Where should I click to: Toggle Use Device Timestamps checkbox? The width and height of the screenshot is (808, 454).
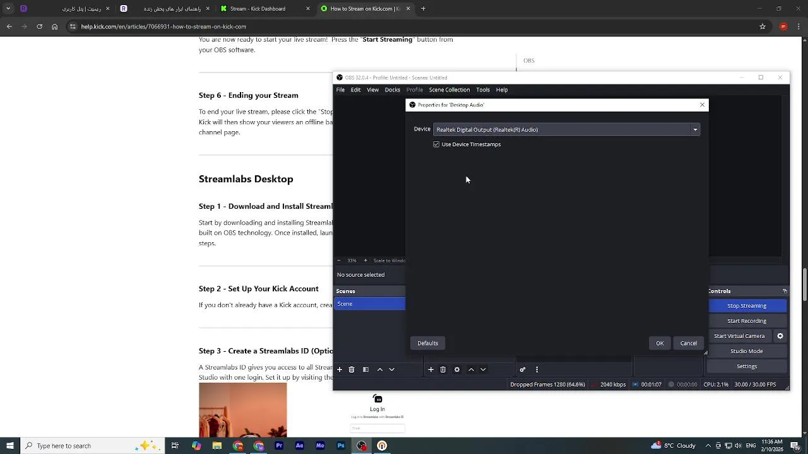[436, 144]
